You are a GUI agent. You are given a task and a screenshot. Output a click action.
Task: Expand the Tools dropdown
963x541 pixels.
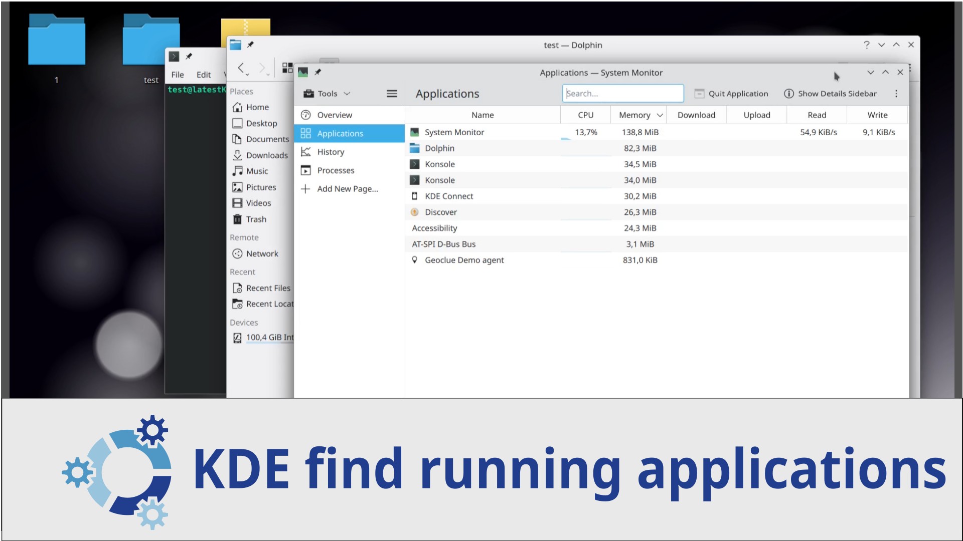click(x=327, y=94)
